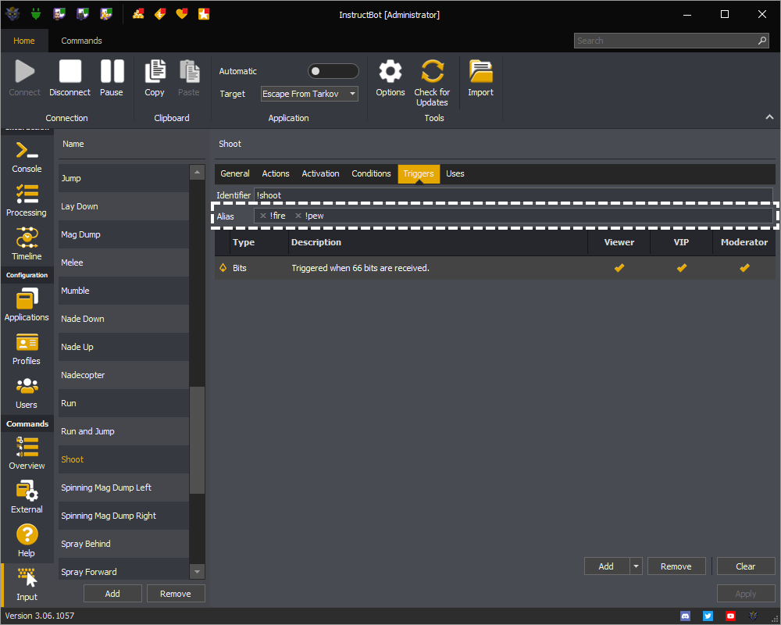Click the Disconnect stop icon
Image resolution: width=781 pixels, height=625 pixels.
click(x=70, y=71)
